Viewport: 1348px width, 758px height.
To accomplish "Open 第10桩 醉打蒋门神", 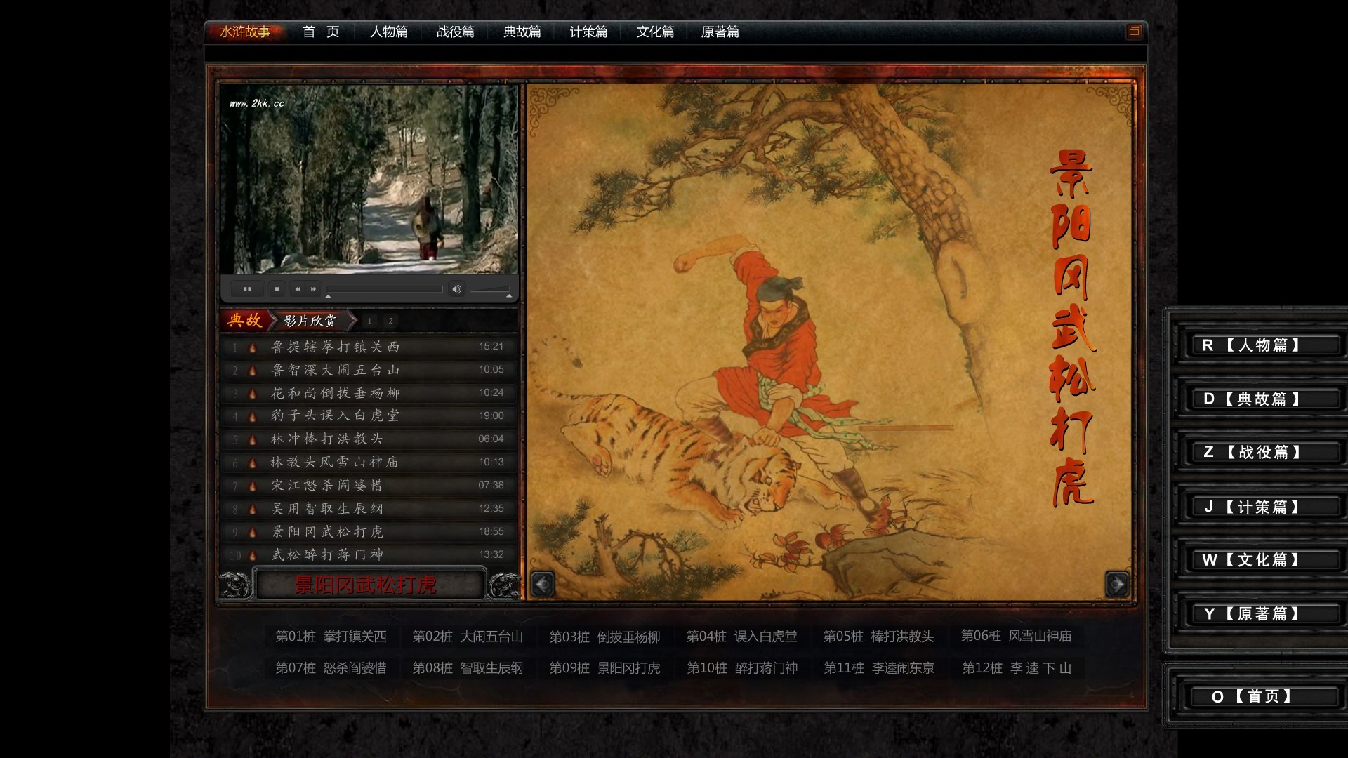I will pos(742,668).
